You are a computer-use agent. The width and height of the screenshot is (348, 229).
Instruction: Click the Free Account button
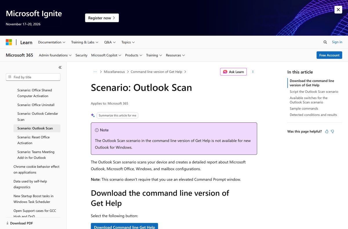[x=329, y=55]
